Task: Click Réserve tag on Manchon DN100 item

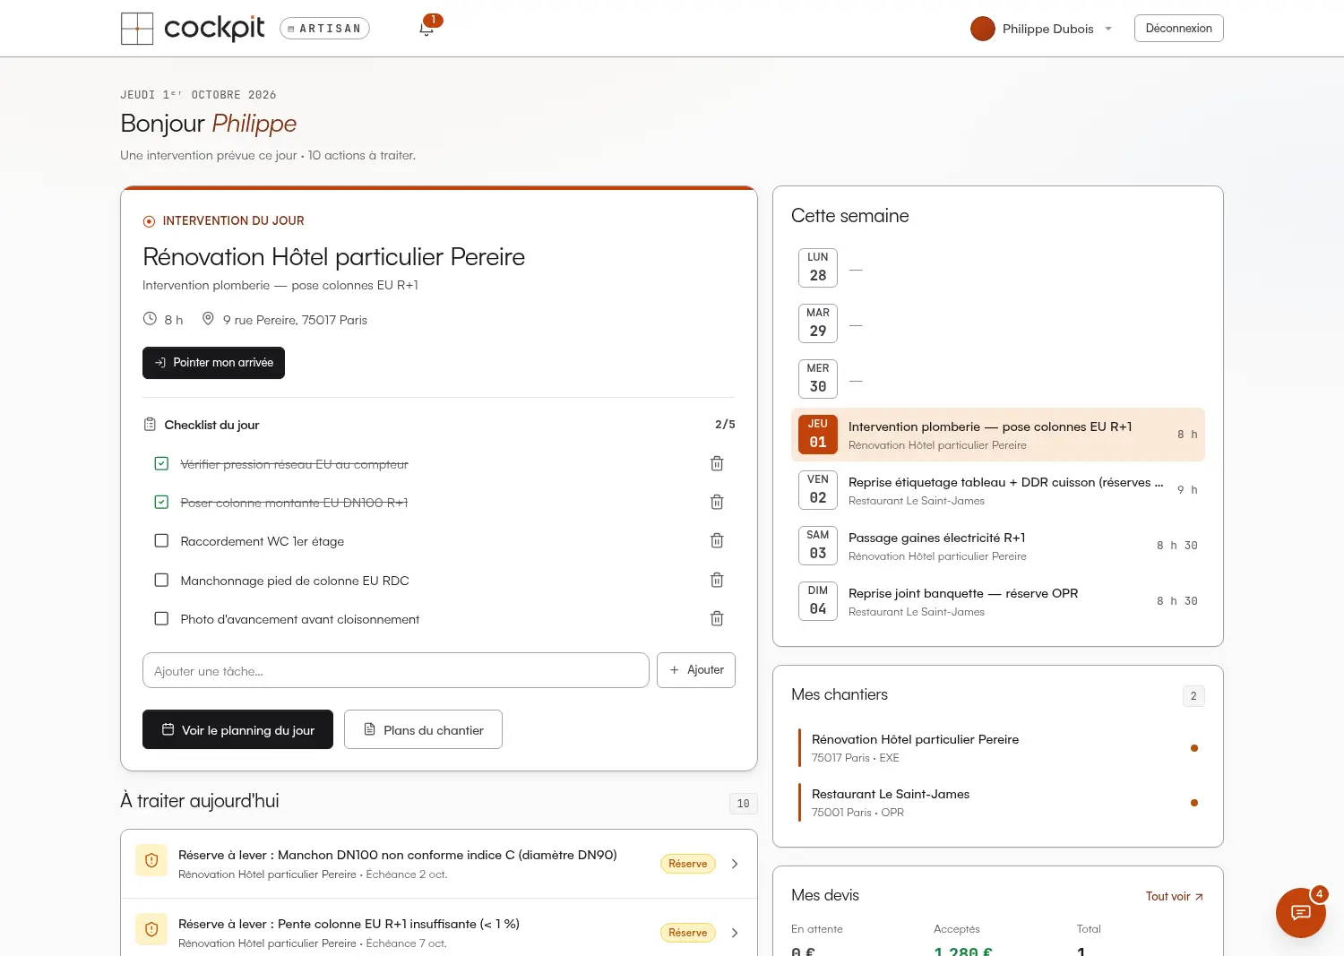Action: coord(687,864)
